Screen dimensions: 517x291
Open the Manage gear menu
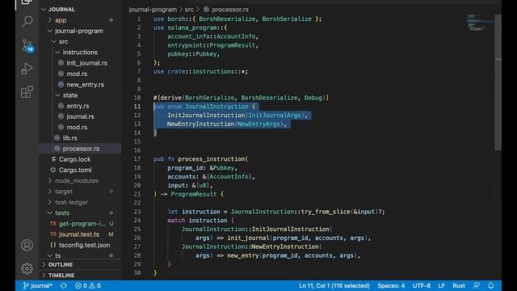pos(27,268)
